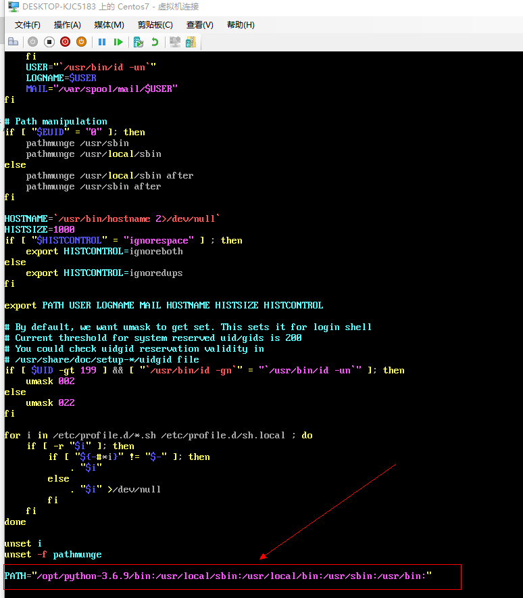This screenshot has height=598, width=523.
Task: Click the 'LOGNAME=$USER' line
Action: [61, 78]
